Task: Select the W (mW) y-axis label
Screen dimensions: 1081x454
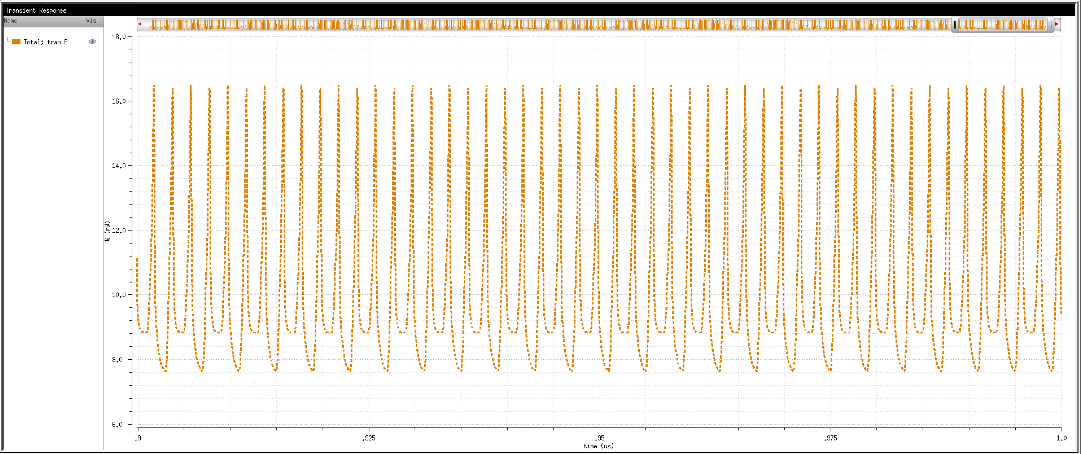Action: pos(107,231)
